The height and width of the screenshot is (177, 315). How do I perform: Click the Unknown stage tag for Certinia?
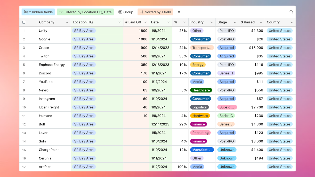point(227,158)
